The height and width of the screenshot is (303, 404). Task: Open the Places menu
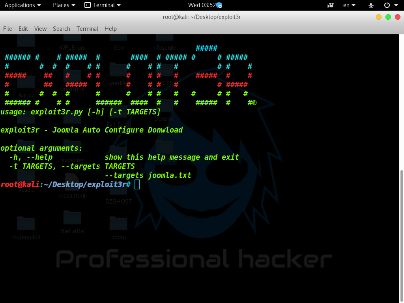[x=64, y=5]
